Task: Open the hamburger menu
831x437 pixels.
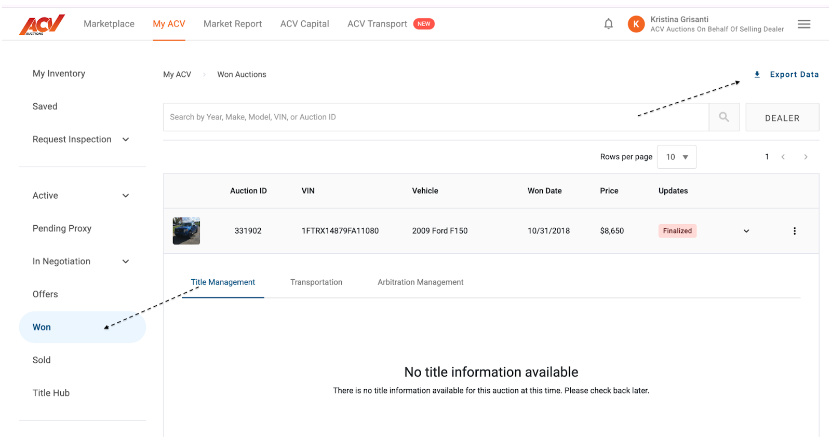Action: coord(804,24)
